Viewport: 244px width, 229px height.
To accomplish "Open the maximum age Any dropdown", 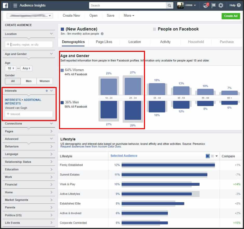I will click(x=26, y=68).
